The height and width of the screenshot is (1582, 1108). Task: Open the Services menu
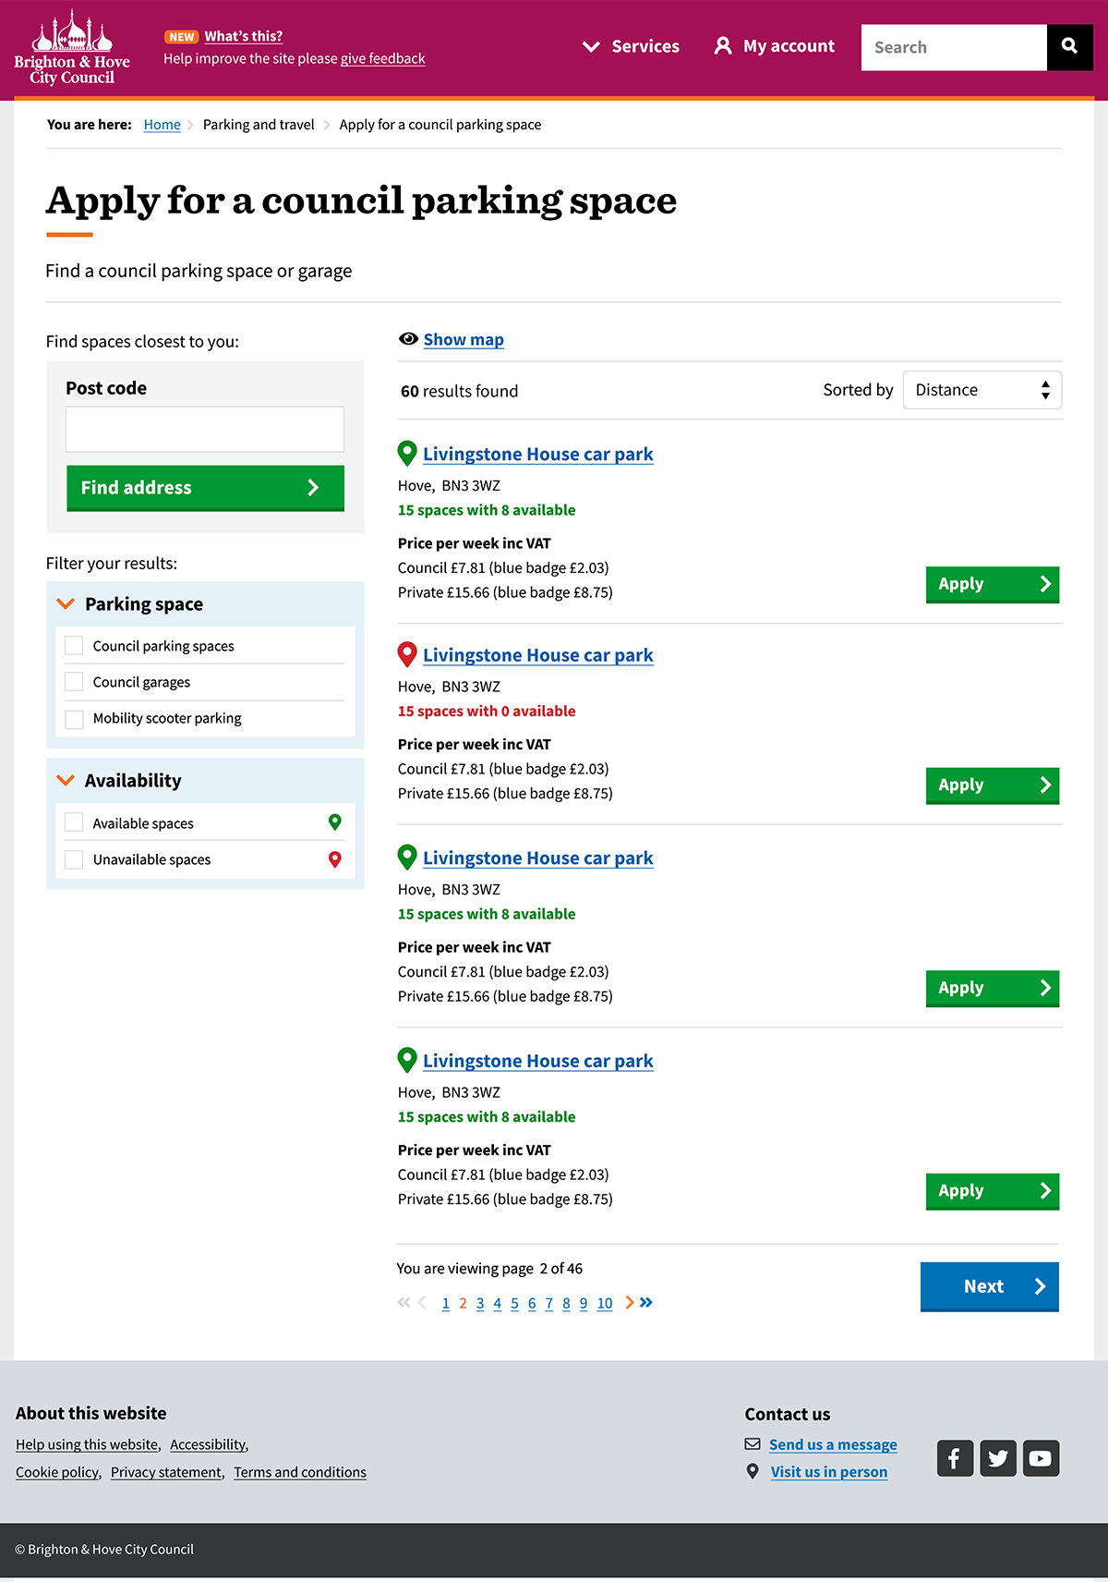pos(632,46)
